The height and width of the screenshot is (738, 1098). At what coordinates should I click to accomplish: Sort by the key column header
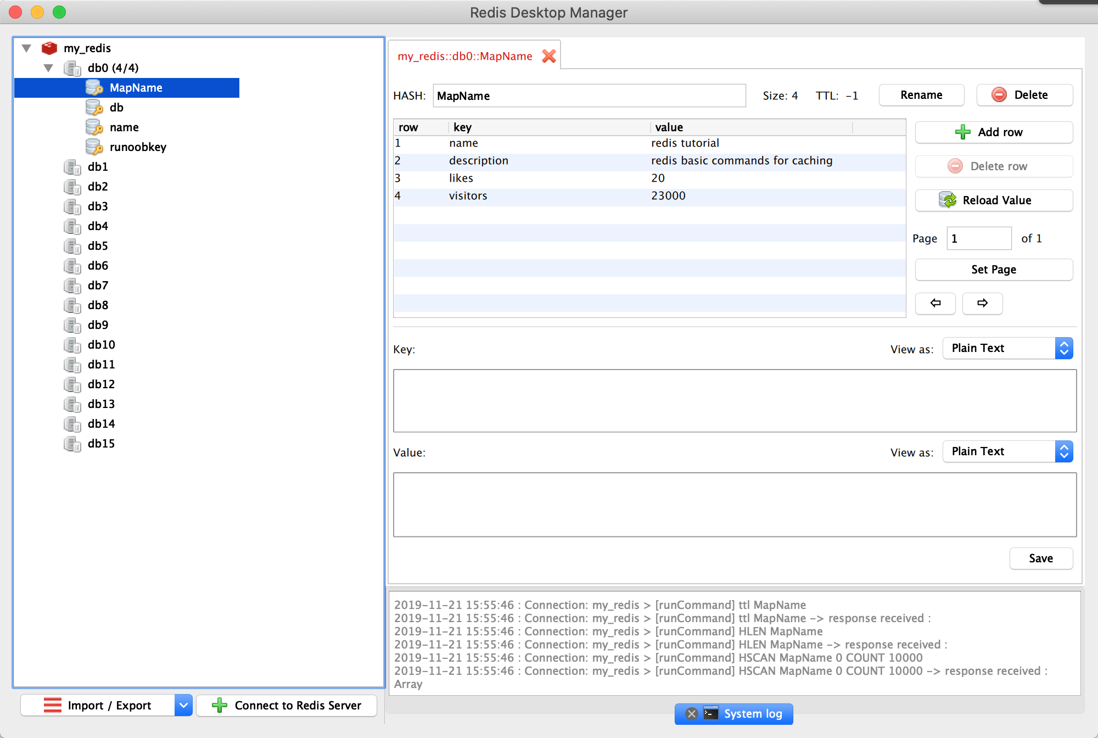click(550, 127)
